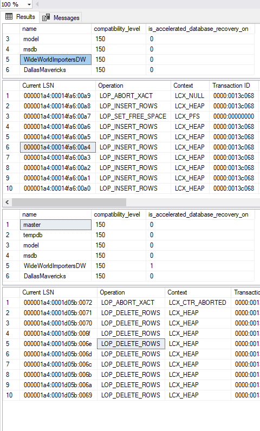This screenshot has width=260, height=431.
Task: Switch to the Messages tab
Action: pyautogui.click(x=61, y=17)
